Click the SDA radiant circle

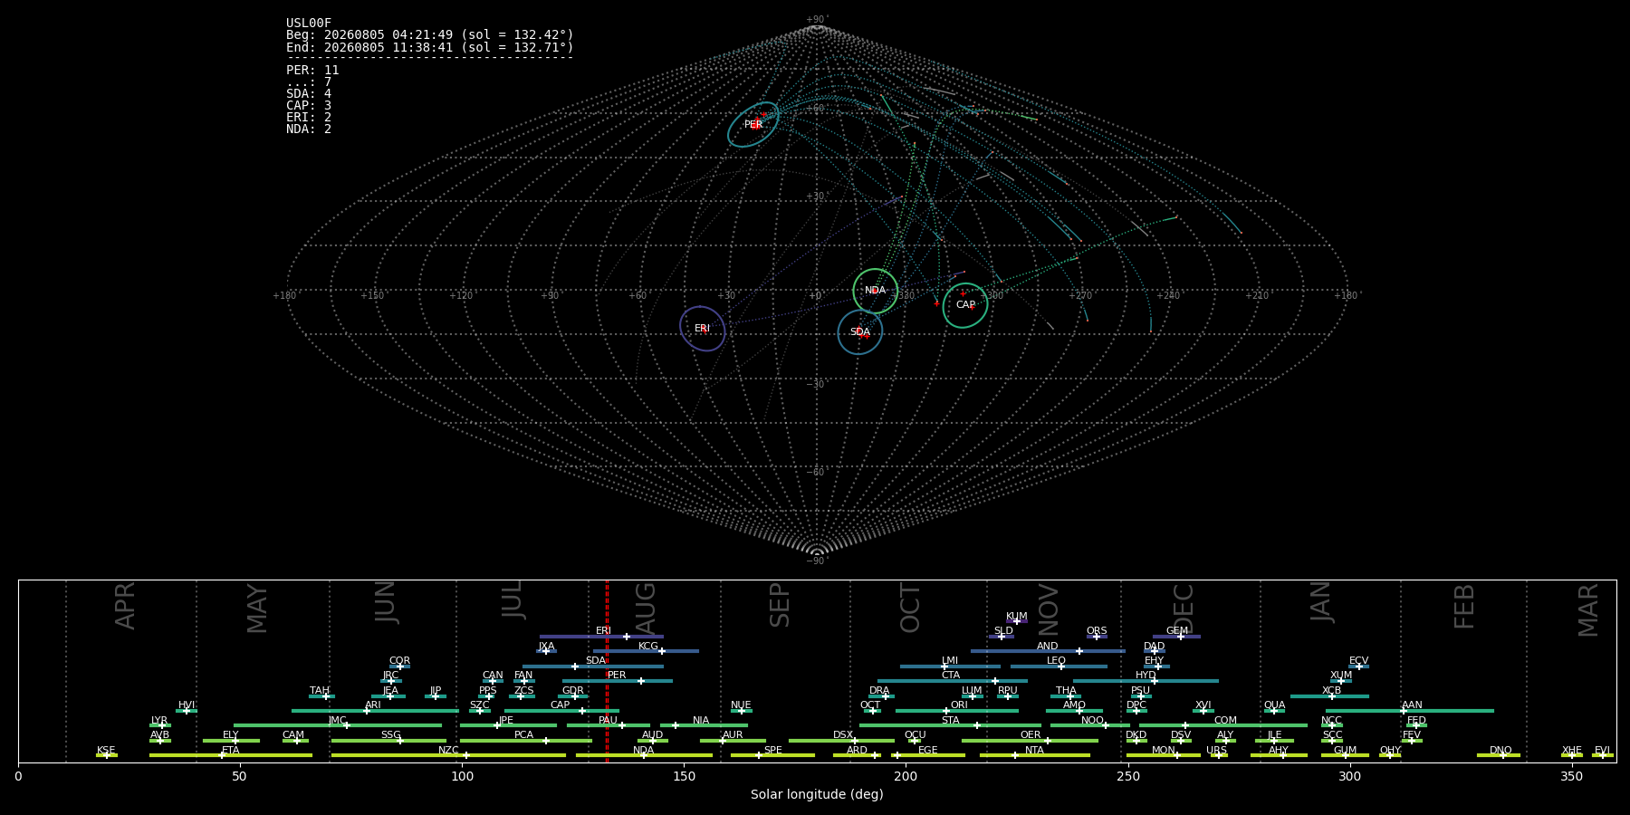pos(860,332)
